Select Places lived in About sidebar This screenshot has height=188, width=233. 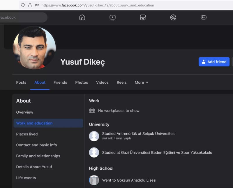(x=27, y=134)
